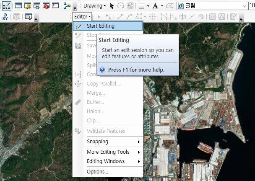Image resolution: width=255 pixels, height=181 pixels.
Task: Select the Select Elements arrow tool
Action: pyautogui.click(x=112, y=6)
